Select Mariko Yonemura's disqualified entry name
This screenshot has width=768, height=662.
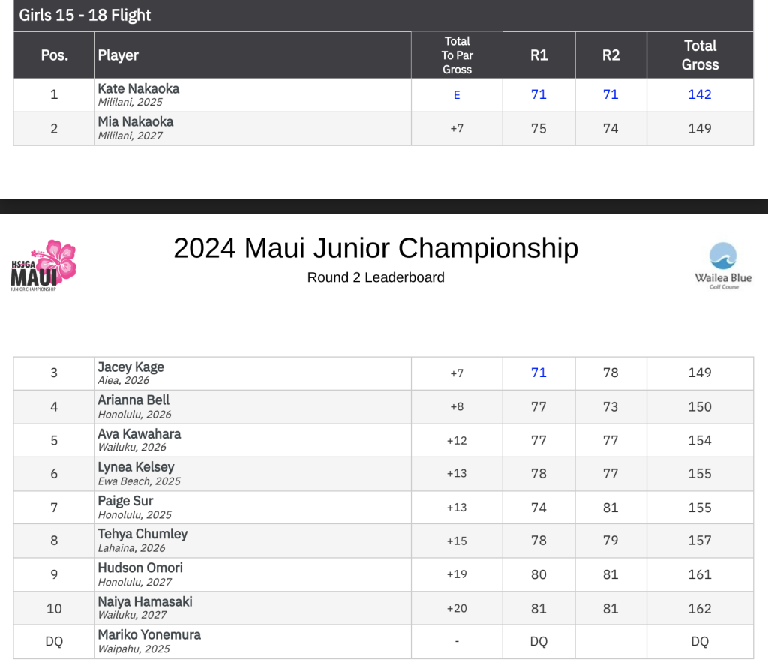(149, 635)
